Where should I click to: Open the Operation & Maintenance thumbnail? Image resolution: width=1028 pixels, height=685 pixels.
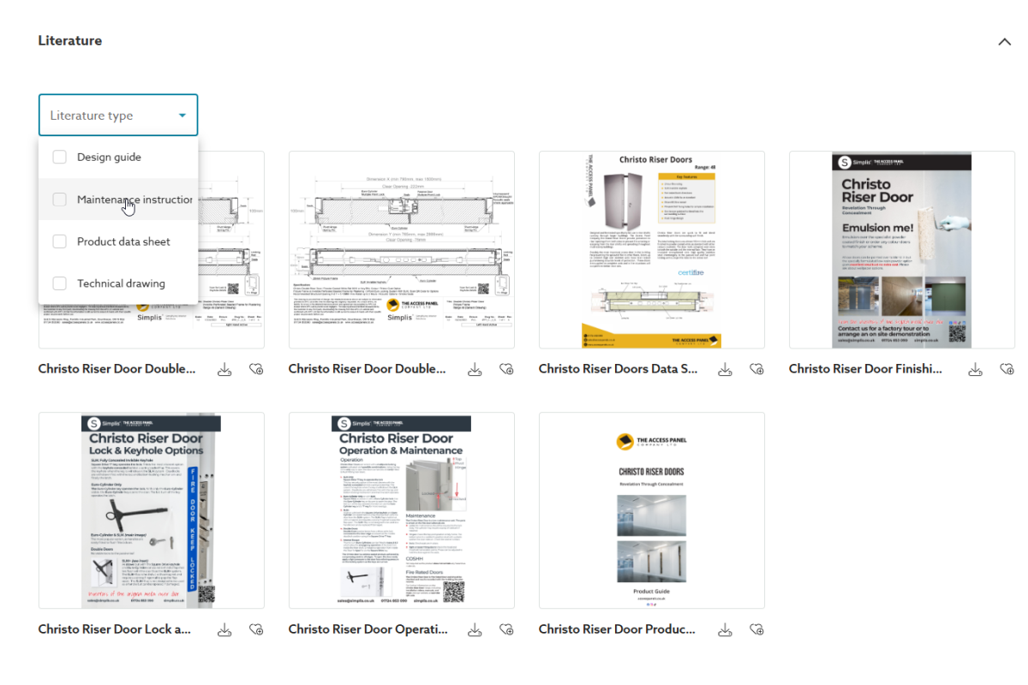tap(402, 510)
